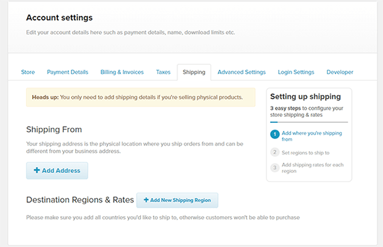Switch to Login Settings tab
This screenshot has width=383, height=247.
coord(296,72)
